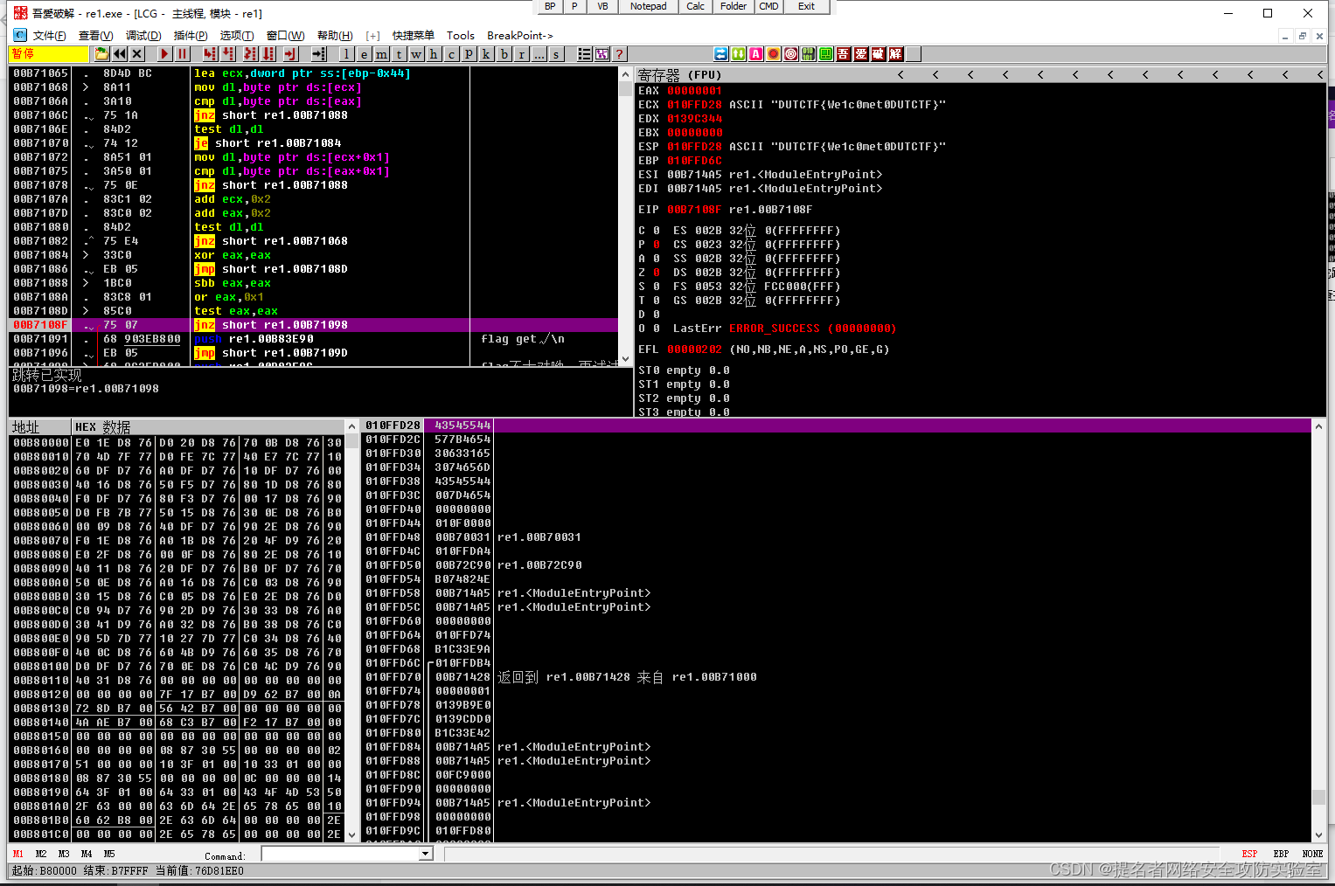Screen dimensions: 1335x886
Task: Open the 调试(D) menu
Action: click(x=143, y=36)
